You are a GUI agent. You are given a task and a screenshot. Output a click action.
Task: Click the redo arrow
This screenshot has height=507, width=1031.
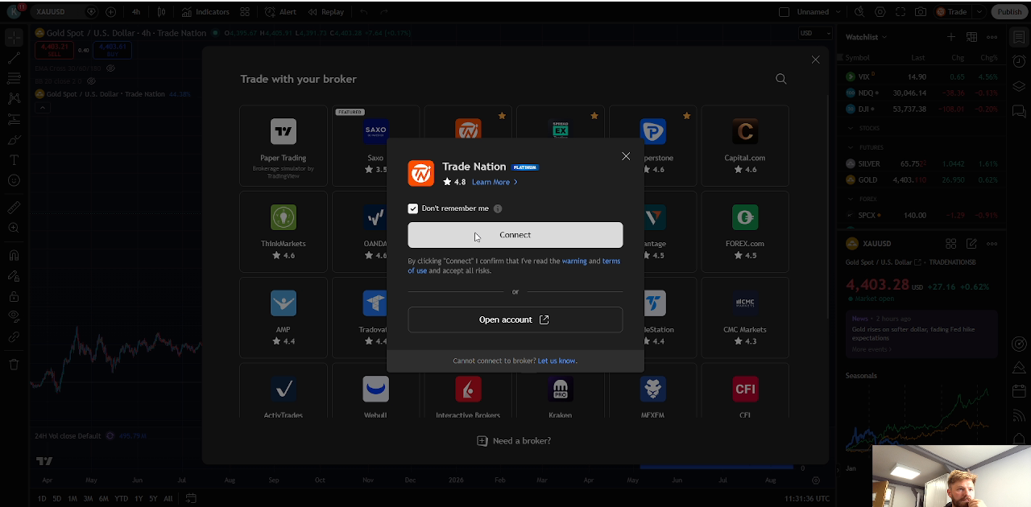pos(385,12)
